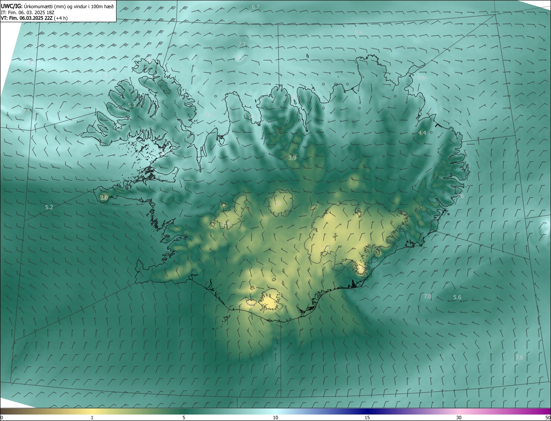Click the 5 tick on the color scale

click(x=184, y=418)
